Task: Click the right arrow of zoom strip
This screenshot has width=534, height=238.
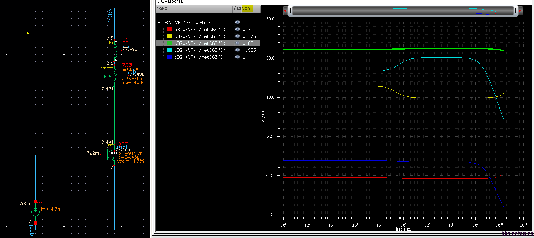Action: 520,11
